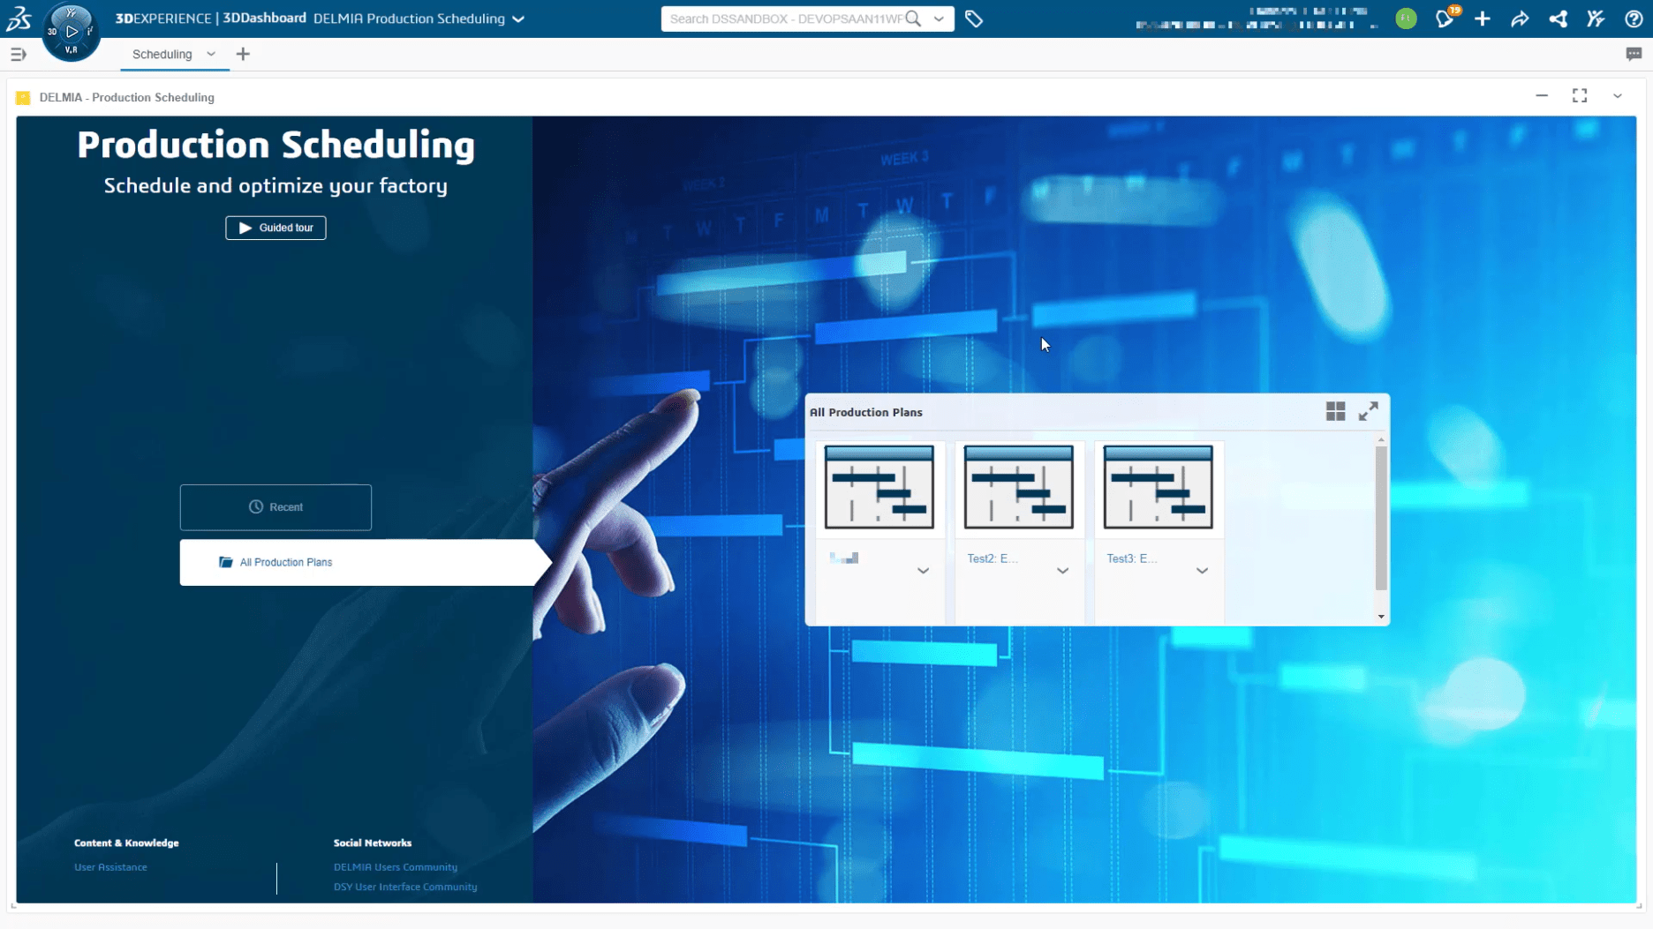Open the first production plan thumbnail
Image resolution: width=1653 pixels, height=929 pixels.
pyautogui.click(x=879, y=488)
